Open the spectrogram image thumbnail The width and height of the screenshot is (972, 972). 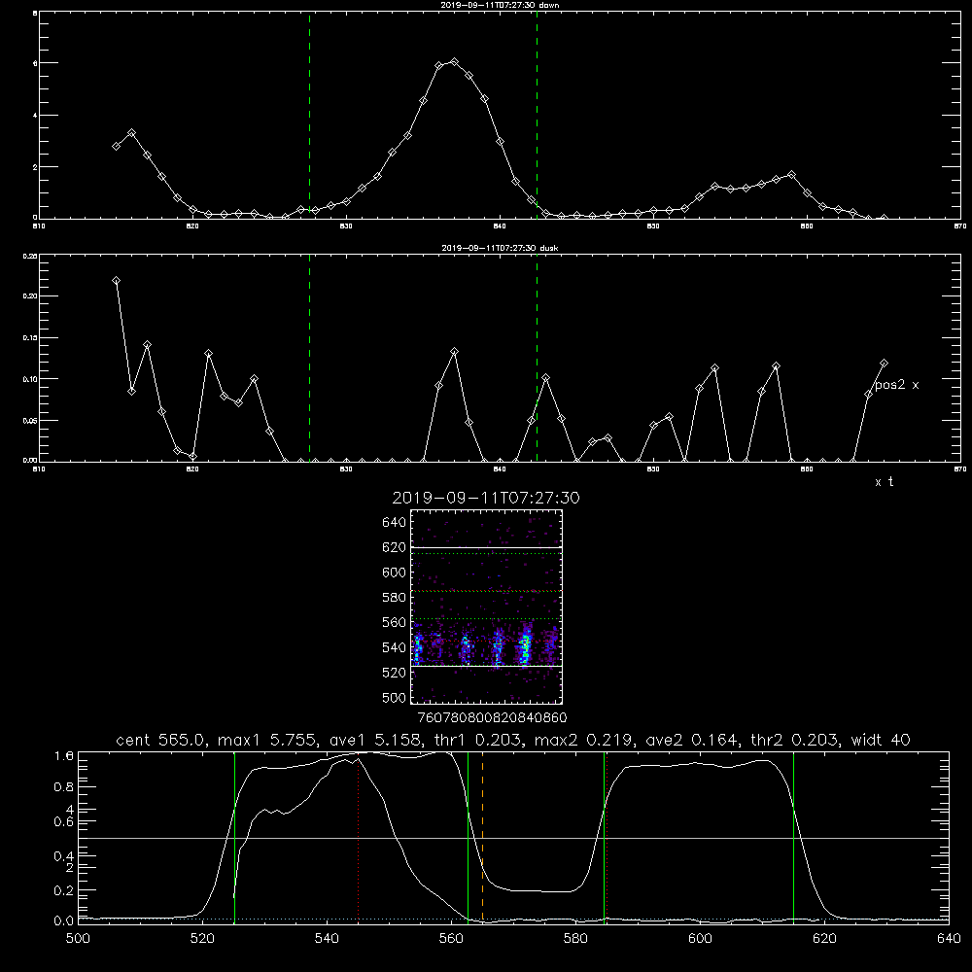[x=487, y=607]
